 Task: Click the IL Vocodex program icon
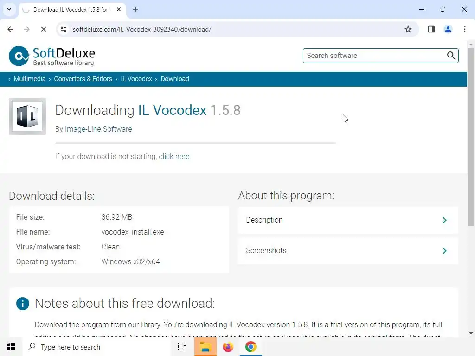(27, 116)
